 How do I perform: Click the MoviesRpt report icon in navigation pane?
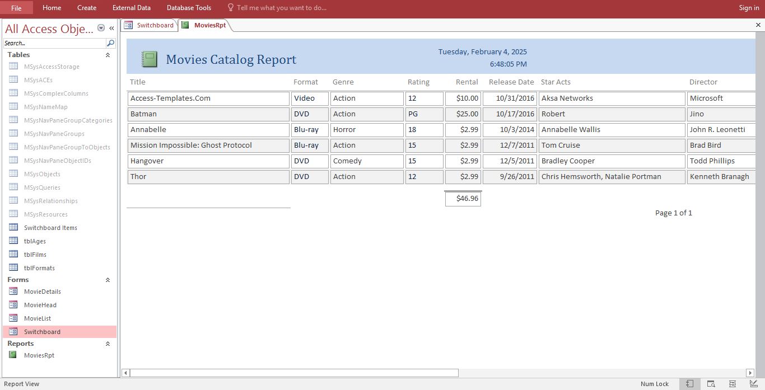tap(13, 355)
